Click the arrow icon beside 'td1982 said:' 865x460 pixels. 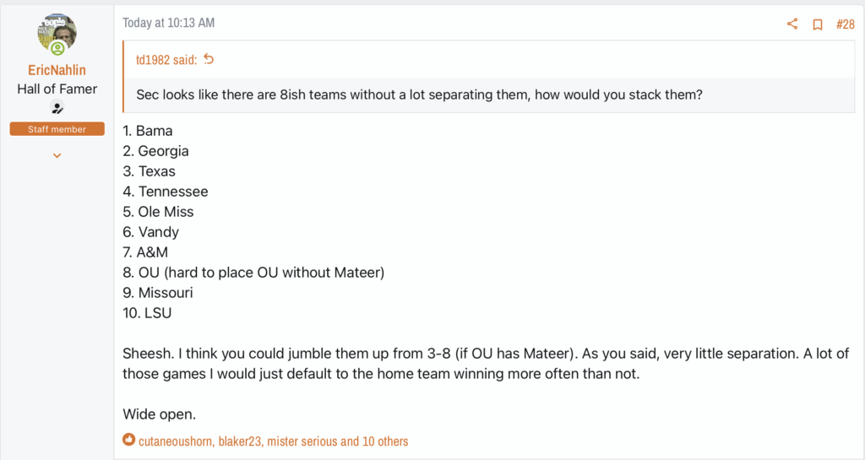click(x=209, y=59)
